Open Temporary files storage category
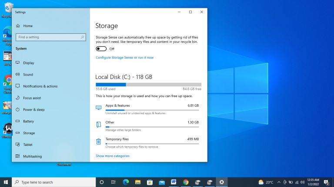 tap(147, 143)
